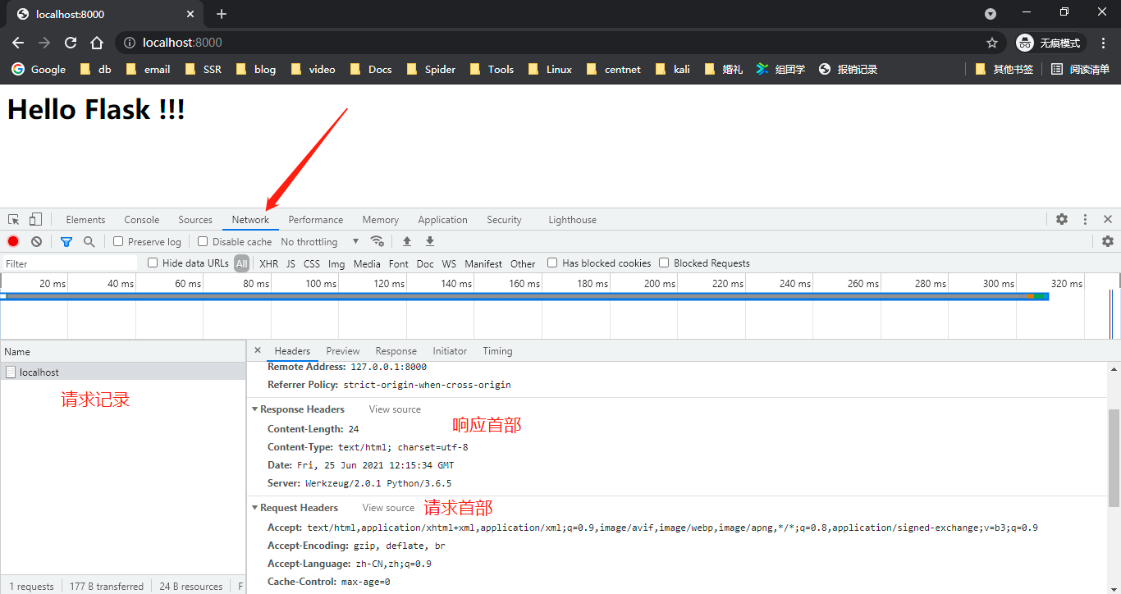The width and height of the screenshot is (1121, 594).
Task: Filter requests by WS
Action: [449, 263]
